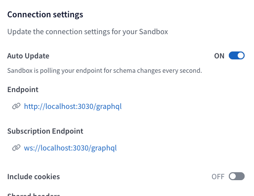
Task: Click the Endpoint section label
Action: pyautogui.click(x=23, y=90)
